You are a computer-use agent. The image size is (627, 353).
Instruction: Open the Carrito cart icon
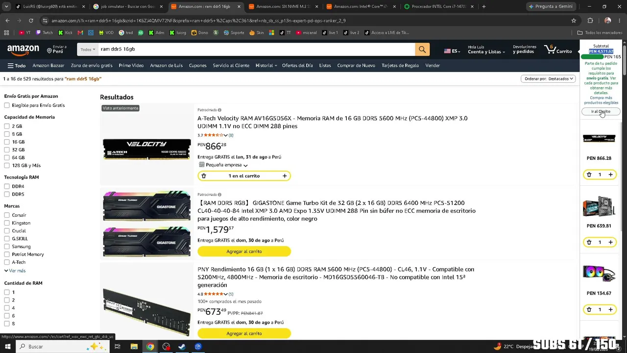(x=558, y=50)
